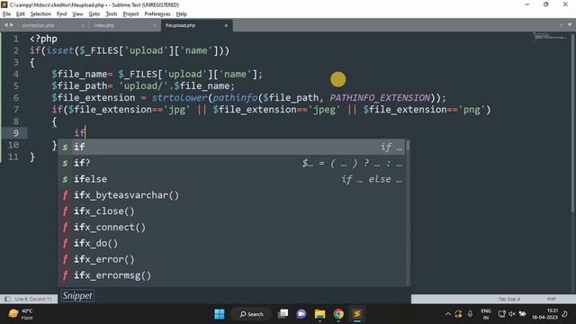Click line number 11 in gutter

[13, 157]
